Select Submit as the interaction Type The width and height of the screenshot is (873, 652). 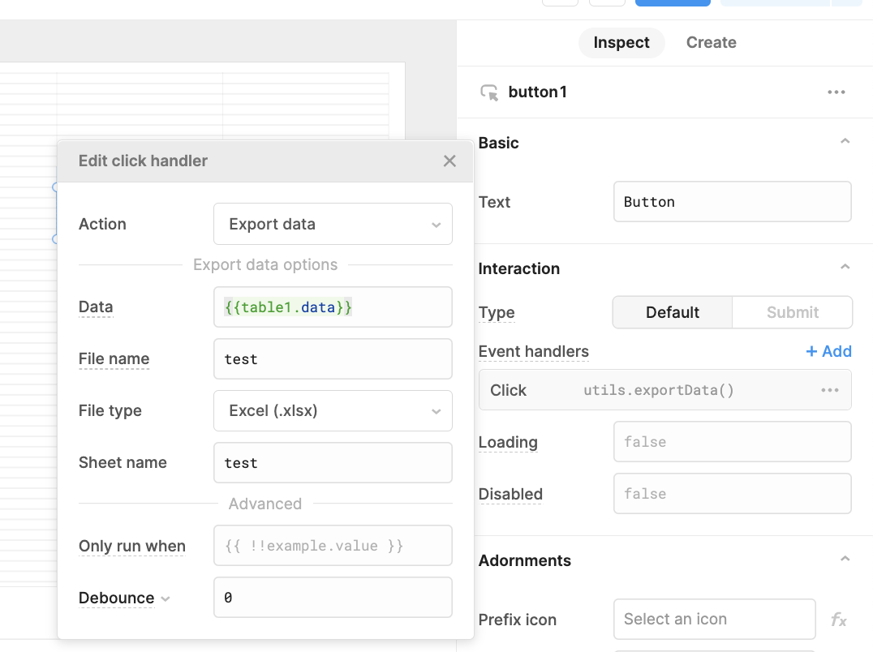[x=791, y=312]
